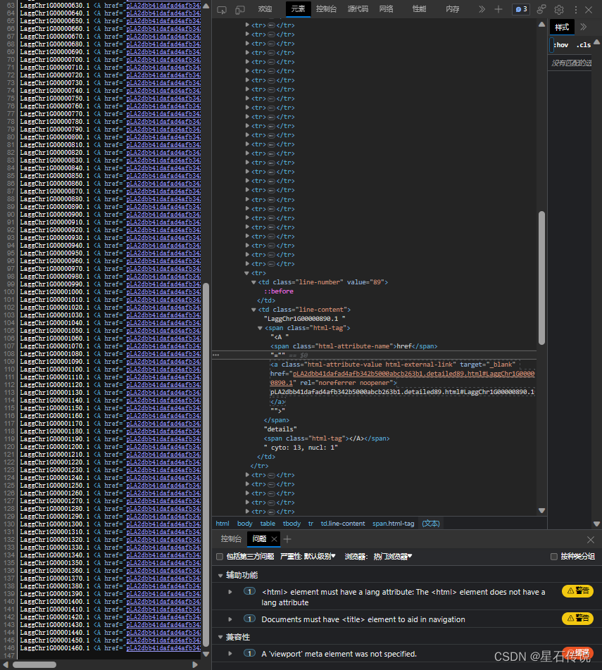Click the warning badge on the title element issue
This screenshot has height=670, width=602.
pos(577,618)
